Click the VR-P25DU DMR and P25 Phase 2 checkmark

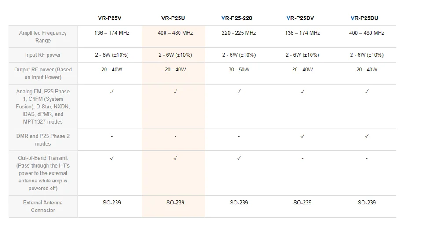[x=367, y=136]
